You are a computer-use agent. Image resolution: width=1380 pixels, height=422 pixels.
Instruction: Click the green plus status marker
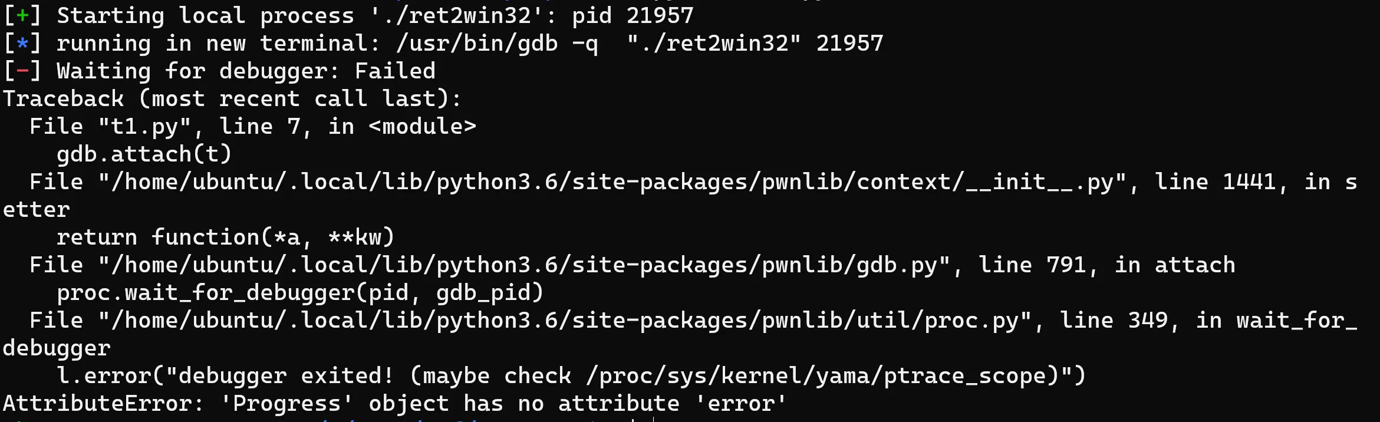point(22,15)
